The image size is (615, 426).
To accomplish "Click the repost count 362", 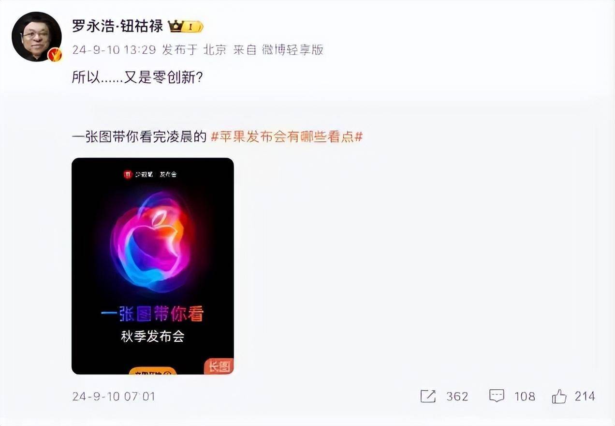I will 457,396.
